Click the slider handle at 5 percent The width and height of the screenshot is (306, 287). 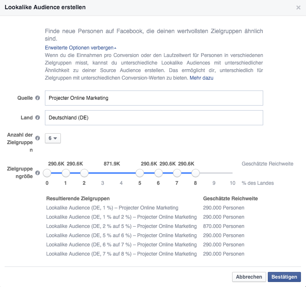pyautogui.click(x=140, y=173)
